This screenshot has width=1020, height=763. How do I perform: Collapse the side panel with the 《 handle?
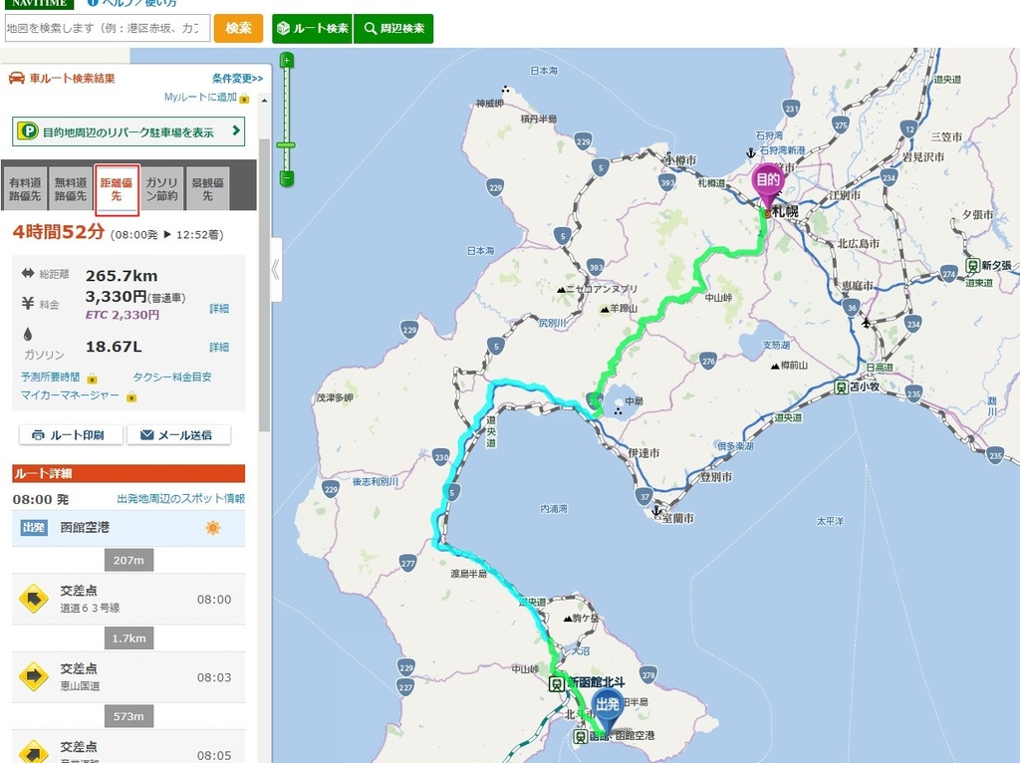click(277, 269)
